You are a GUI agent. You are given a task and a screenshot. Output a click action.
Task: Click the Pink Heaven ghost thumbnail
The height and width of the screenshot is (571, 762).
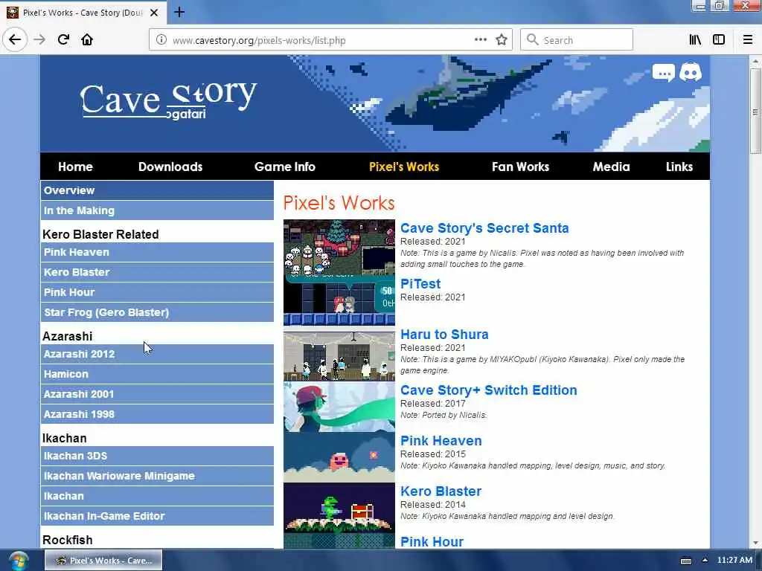tap(339, 457)
